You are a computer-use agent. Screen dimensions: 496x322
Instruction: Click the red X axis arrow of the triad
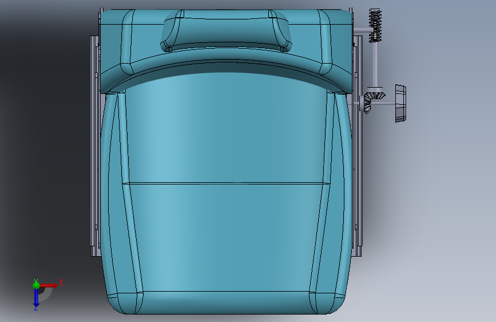coord(49,285)
